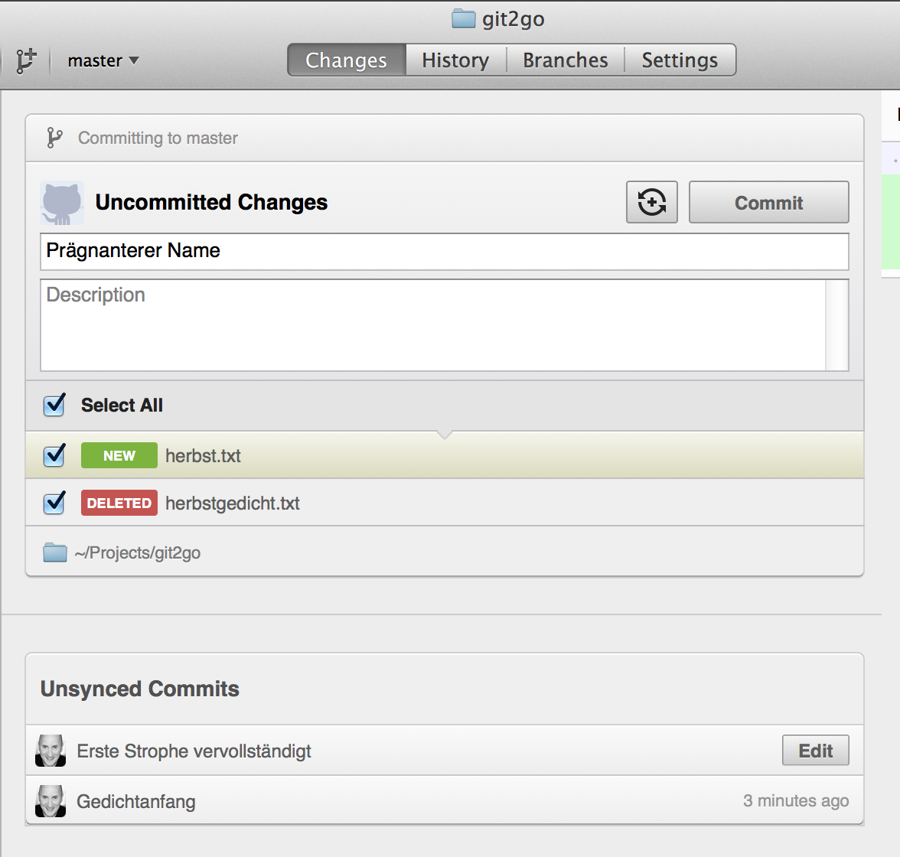Click the Description text area scrollbar

tap(836, 325)
